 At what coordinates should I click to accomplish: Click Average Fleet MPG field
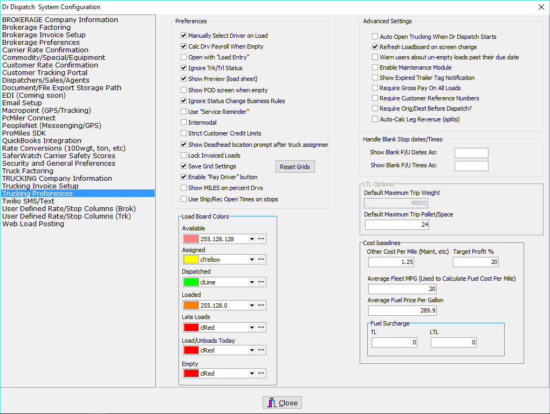pos(402,289)
